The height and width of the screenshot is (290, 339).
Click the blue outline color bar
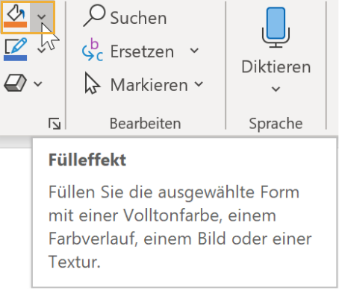[15, 58]
